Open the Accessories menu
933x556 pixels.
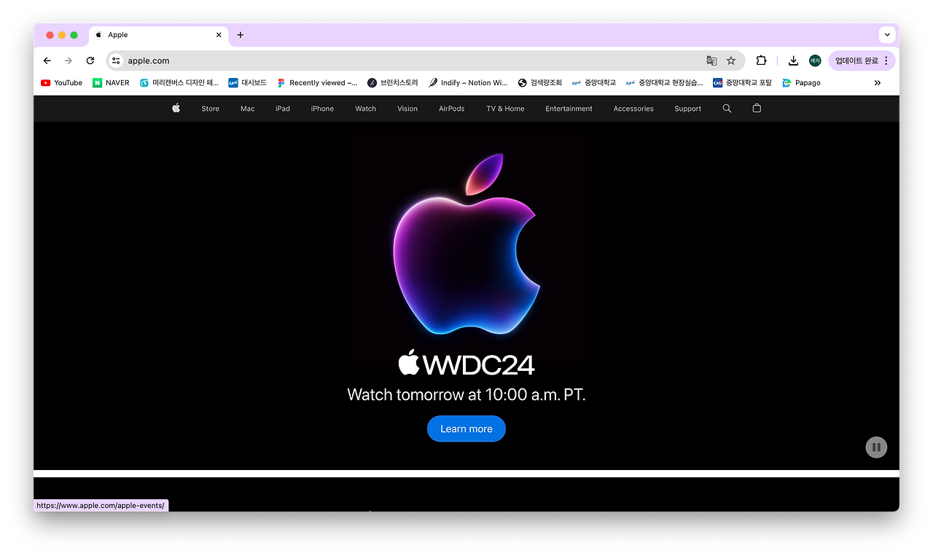tap(633, 109)
